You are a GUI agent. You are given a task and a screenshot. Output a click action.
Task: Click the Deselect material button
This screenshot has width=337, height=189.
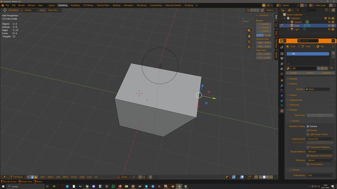[326, 73]
